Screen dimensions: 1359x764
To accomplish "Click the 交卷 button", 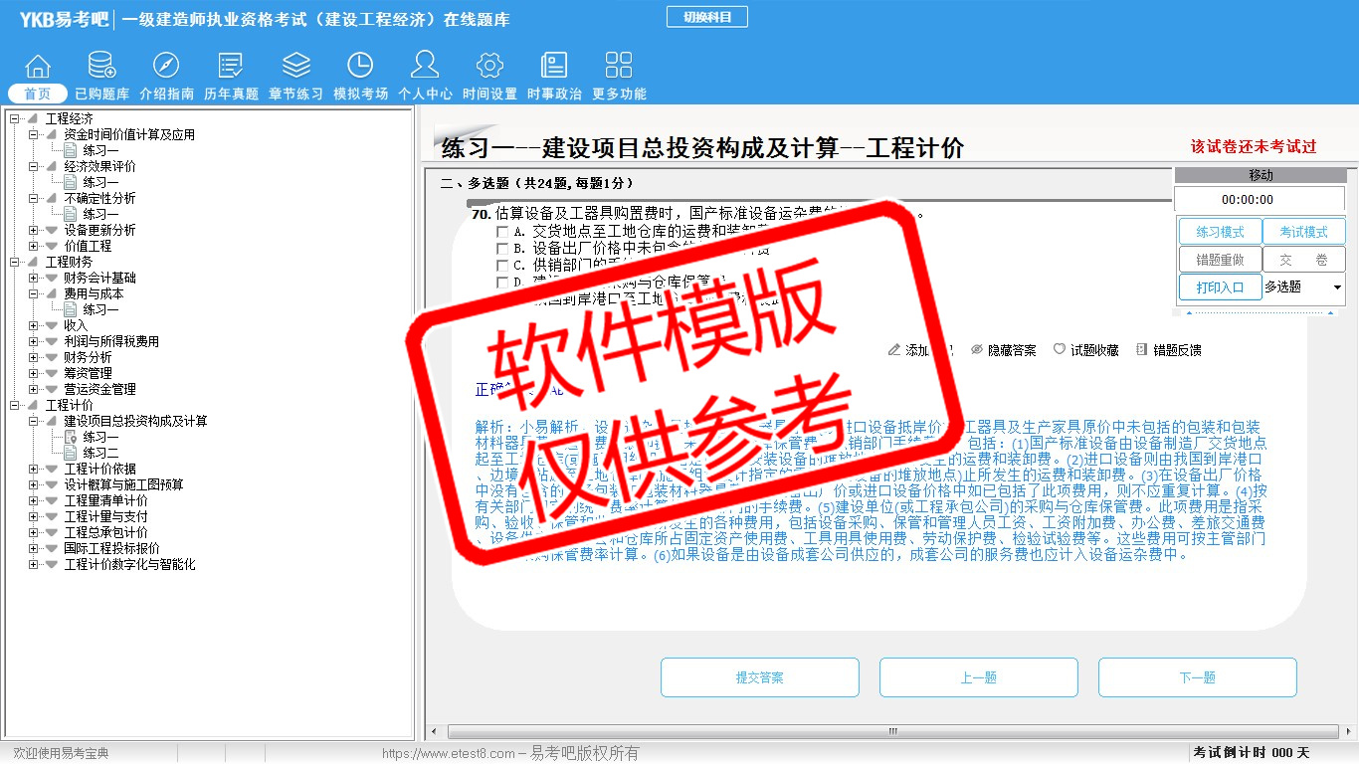I will coord(1304,260).
